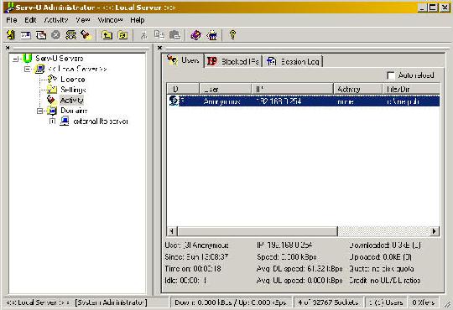Select Settings in the server tree
The image size is (453, 310).
[x=73, y=90]
